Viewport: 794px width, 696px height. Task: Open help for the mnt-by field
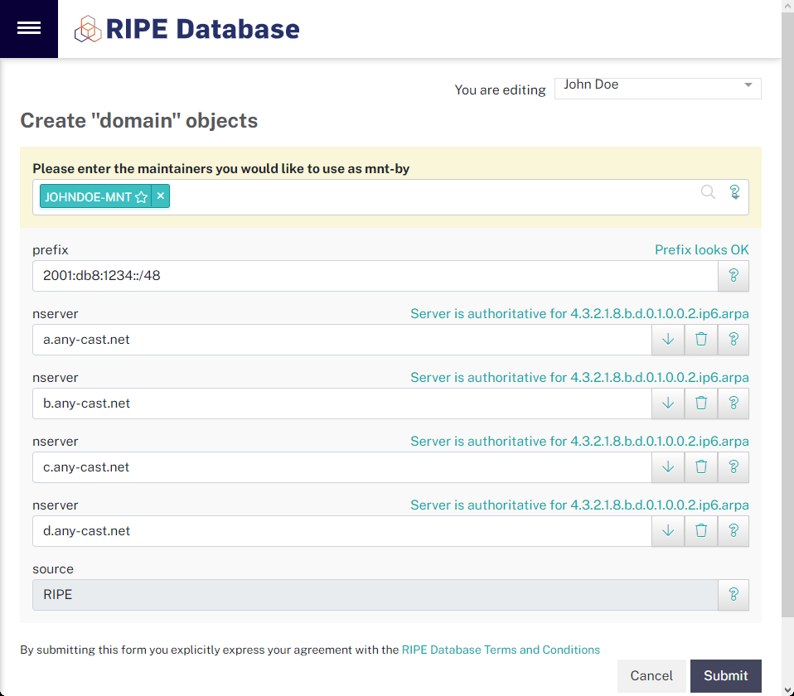click(x=735, y=192)
